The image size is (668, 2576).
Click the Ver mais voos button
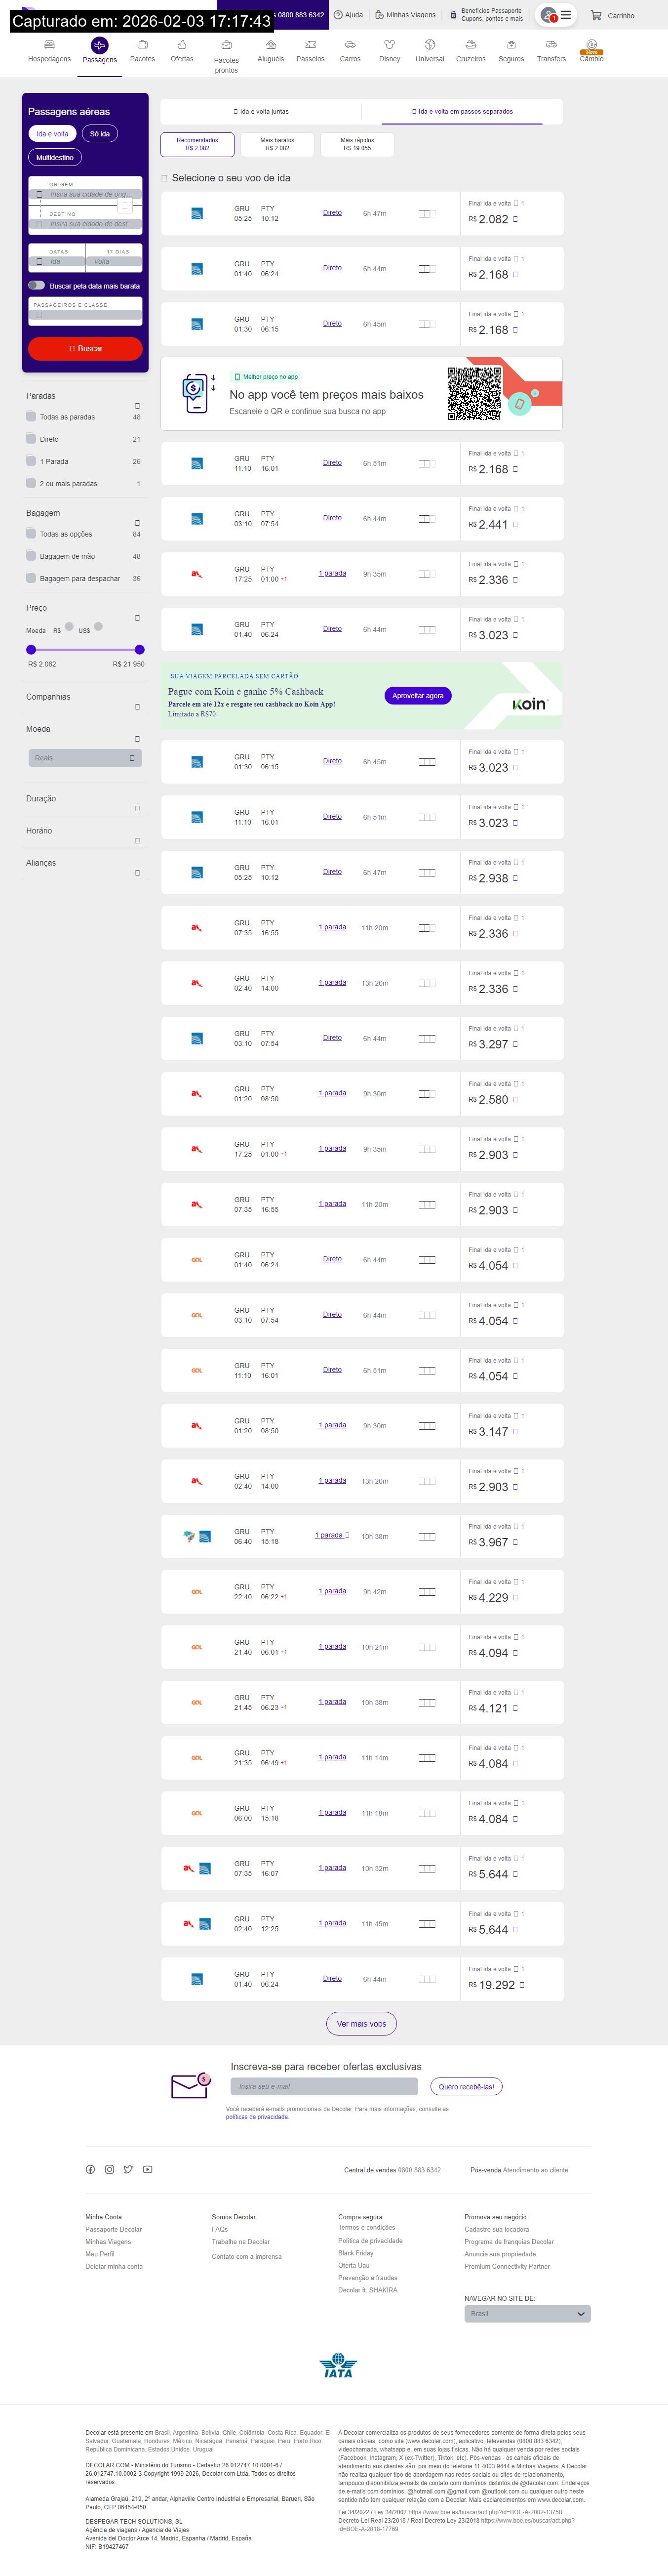click(361, 2024)
